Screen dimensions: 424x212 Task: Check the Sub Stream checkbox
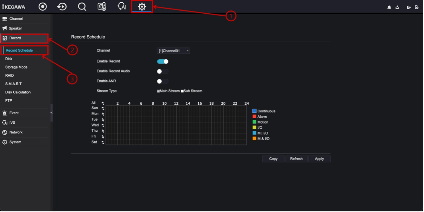pos(182,91)
